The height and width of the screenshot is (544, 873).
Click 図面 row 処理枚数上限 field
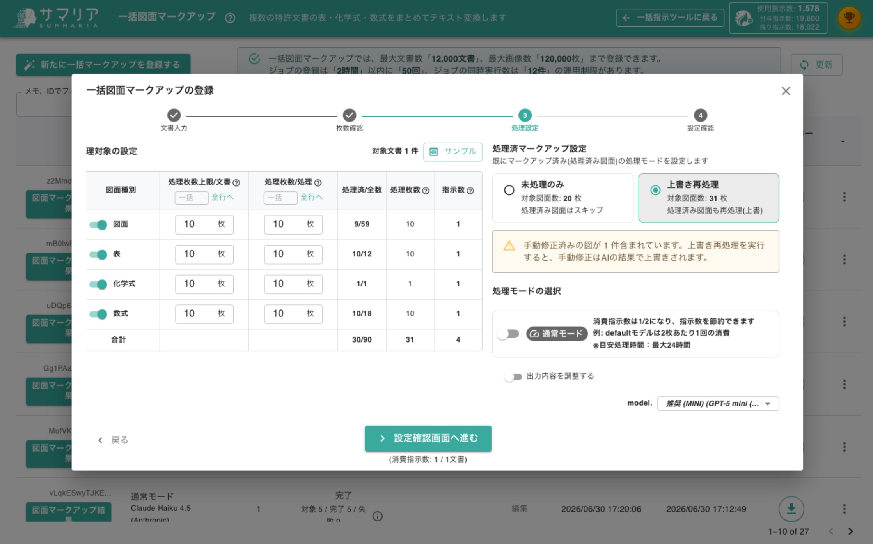point(204,224)
